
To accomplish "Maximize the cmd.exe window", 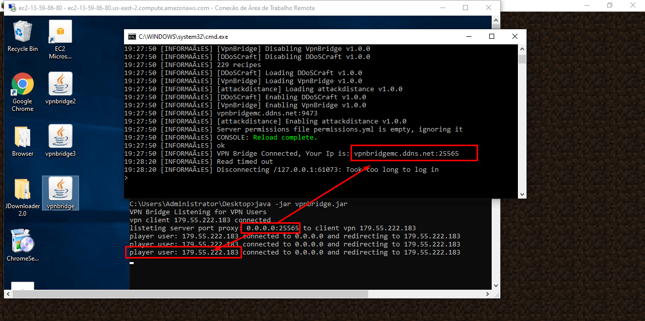I will point(492,36).
